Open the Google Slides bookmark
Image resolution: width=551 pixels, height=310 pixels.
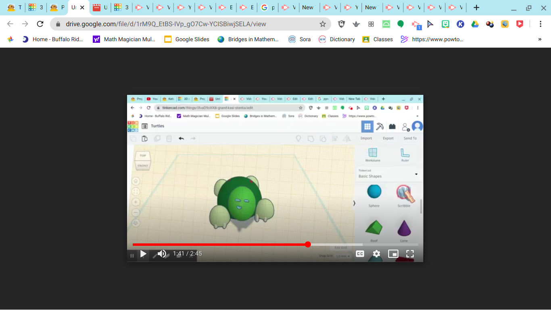coord(187,39)
